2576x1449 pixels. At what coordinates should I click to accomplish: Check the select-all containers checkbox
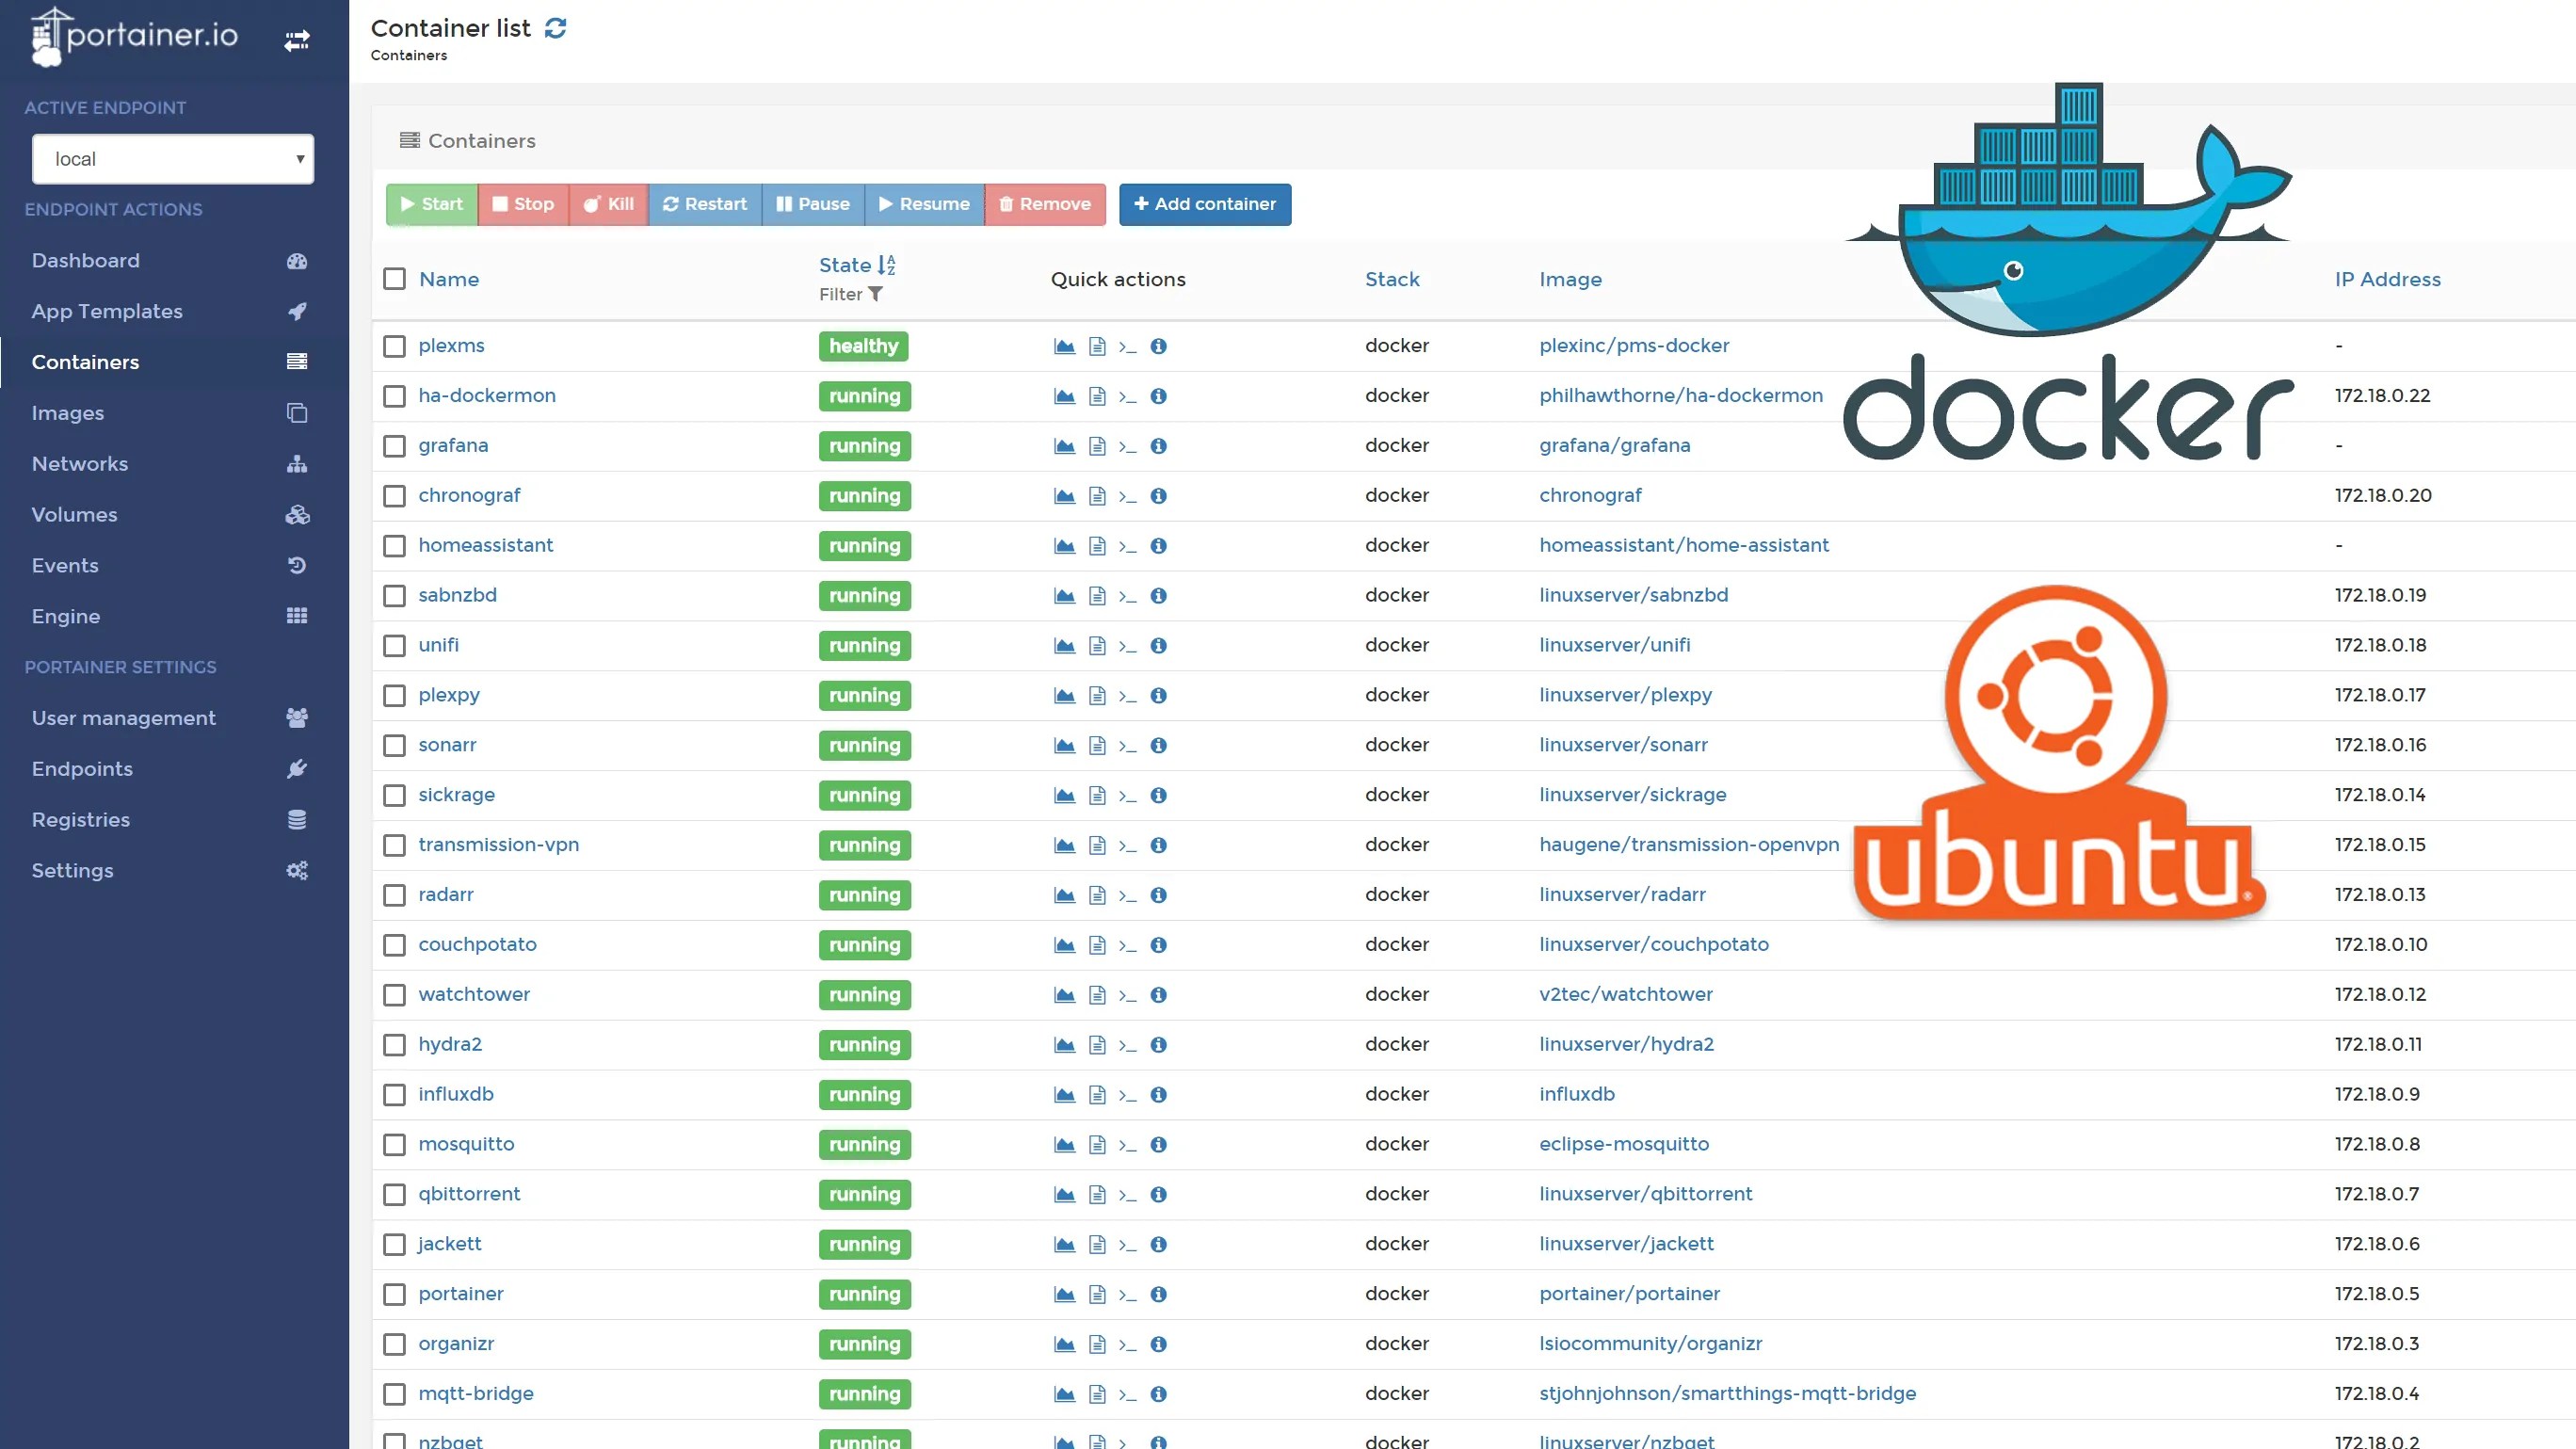coord(395,279)
